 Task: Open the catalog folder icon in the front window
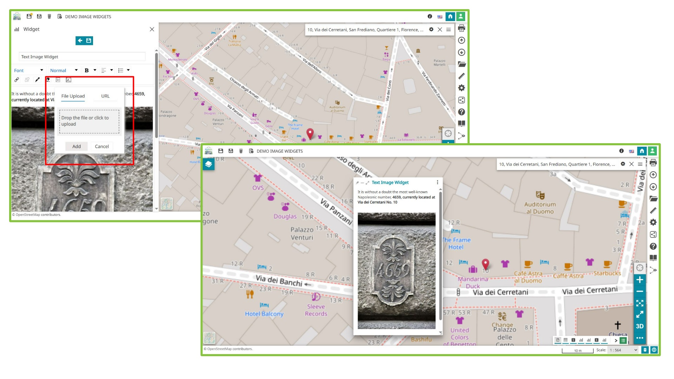[653, 199]
